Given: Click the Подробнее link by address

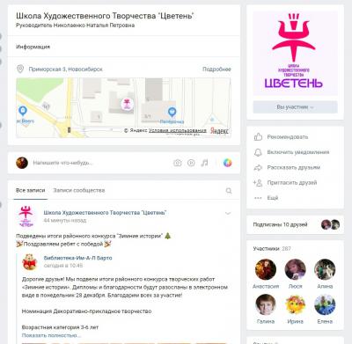Looking at the screenshot, I should tap(216, 70).
